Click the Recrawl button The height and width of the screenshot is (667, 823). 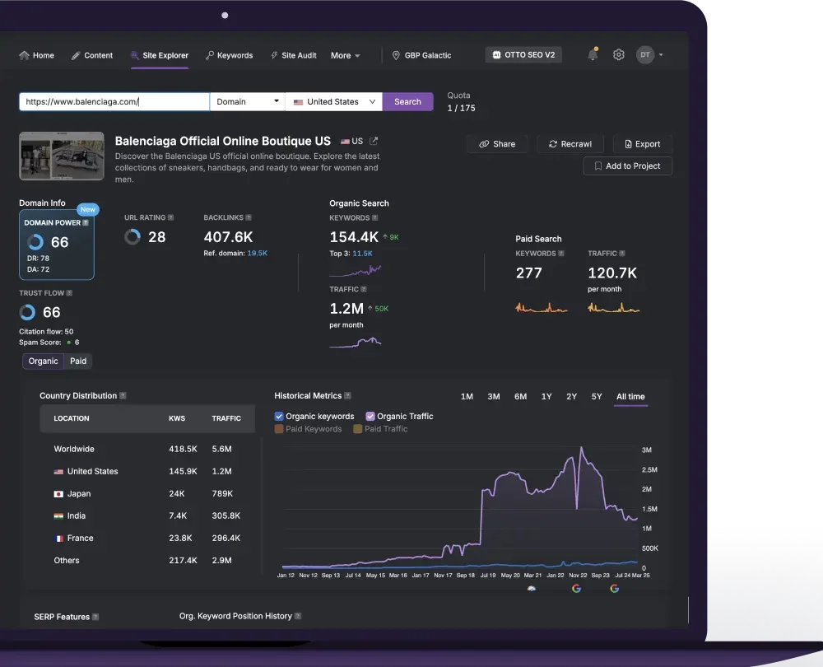coord(570,144)
